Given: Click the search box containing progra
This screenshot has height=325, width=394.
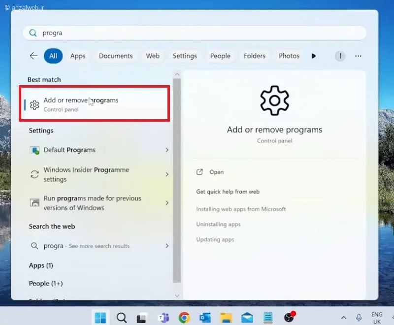Looking at the screenshot, I should coord(195,33).
